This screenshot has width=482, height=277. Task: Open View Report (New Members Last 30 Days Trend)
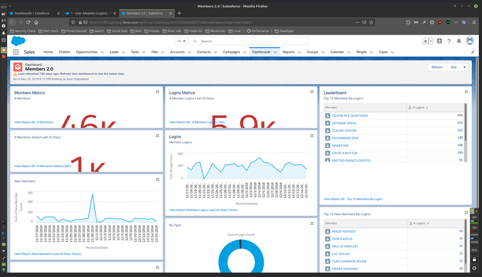click(48, 254)
